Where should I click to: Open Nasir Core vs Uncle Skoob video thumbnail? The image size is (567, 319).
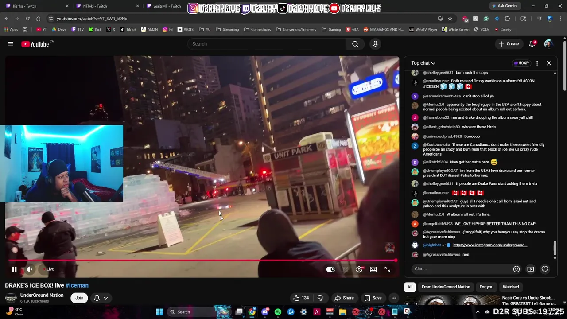pos(452,300)
